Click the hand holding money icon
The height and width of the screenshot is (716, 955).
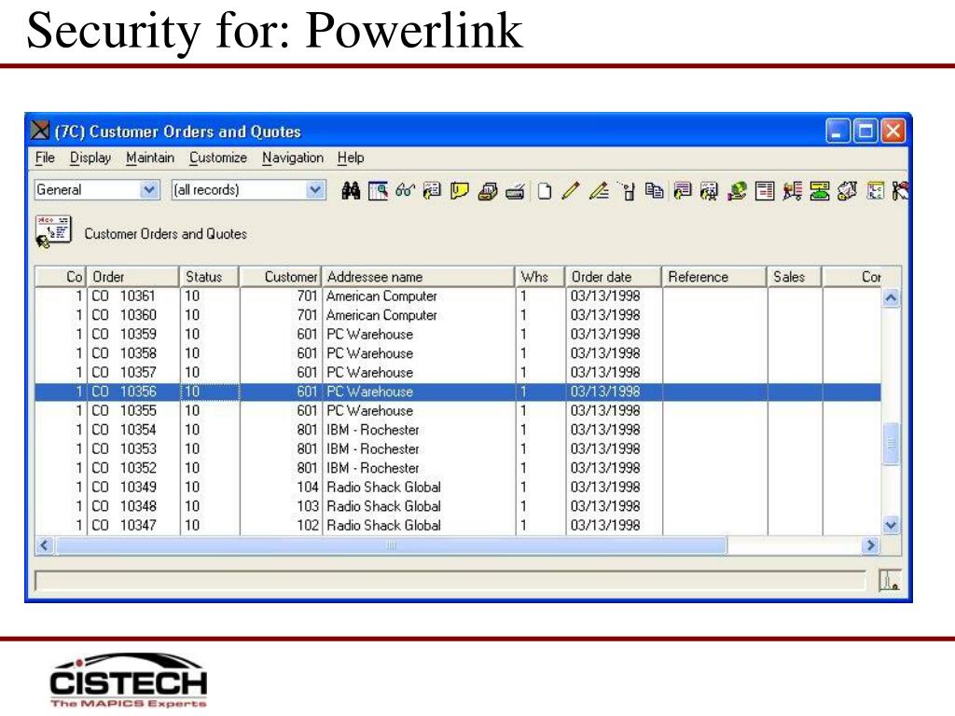(x=737, y=191)
